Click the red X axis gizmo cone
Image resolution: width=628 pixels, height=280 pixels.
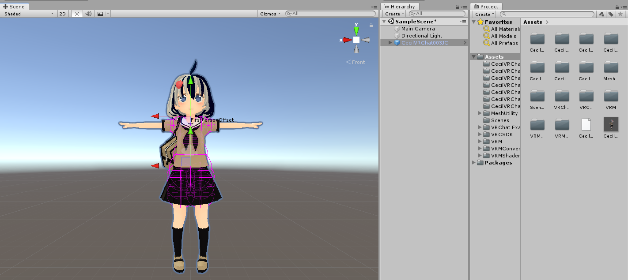click(348, 40)
